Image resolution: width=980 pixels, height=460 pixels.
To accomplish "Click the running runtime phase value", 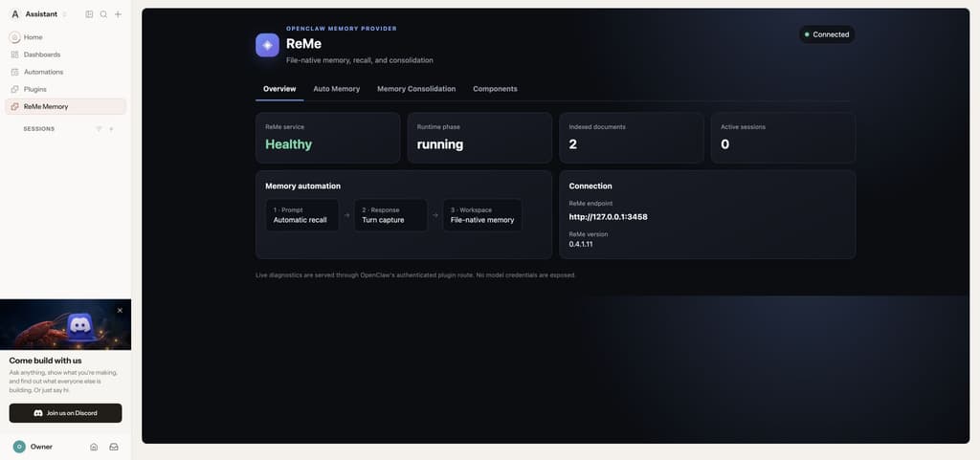I will [x=440, y=144].
